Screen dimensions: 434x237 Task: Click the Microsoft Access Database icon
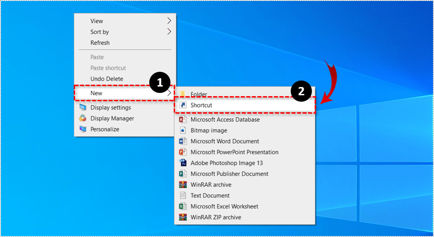coord(182,120)
